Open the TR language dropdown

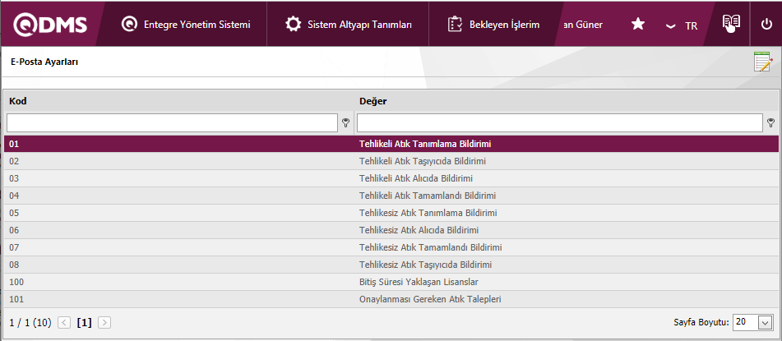coord(682,25)
